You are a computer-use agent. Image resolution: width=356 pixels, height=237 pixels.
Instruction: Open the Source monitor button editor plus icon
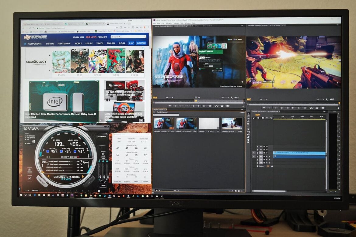click(x=243, y=106)
